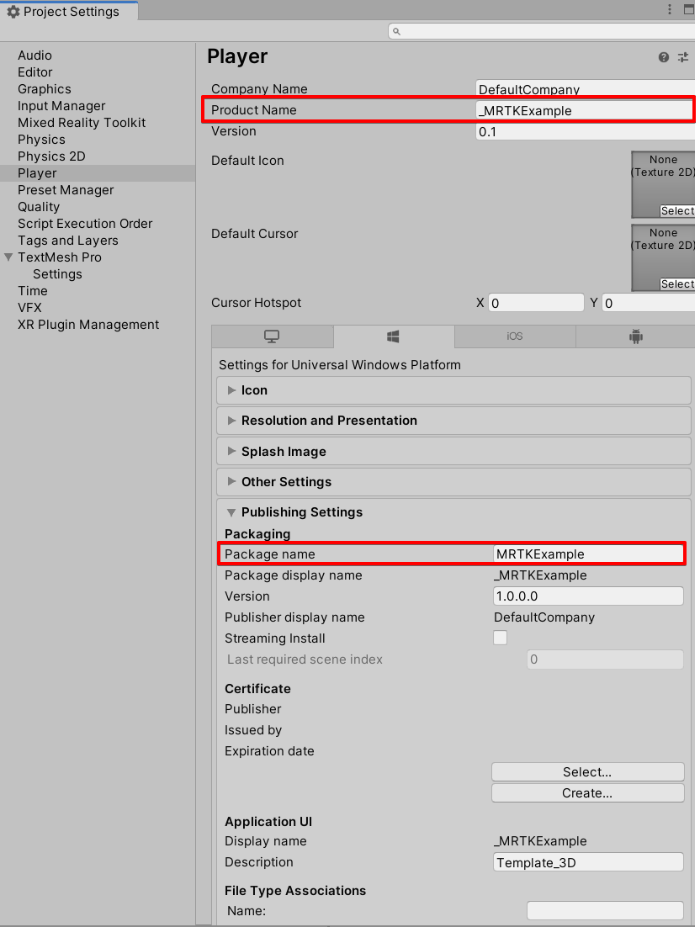
Task: Maximize the Project Settings window icon
Action: (689, 9)
